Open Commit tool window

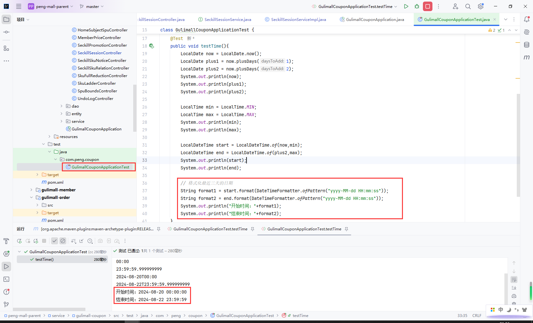pyautogui.click(x=6, y=32)
